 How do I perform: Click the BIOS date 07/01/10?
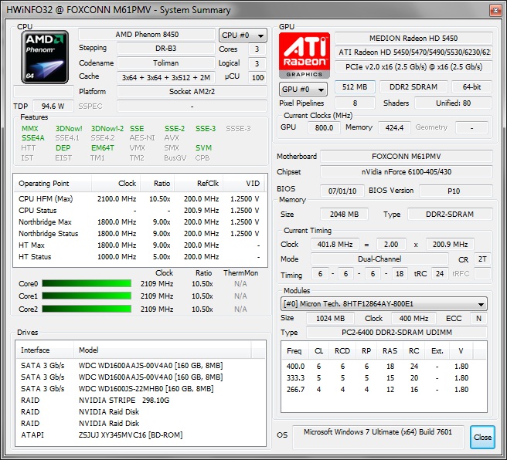(342, 191)
